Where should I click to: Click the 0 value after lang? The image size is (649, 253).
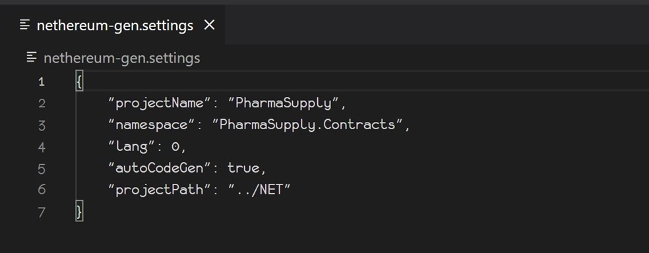[x=175, y=146]
